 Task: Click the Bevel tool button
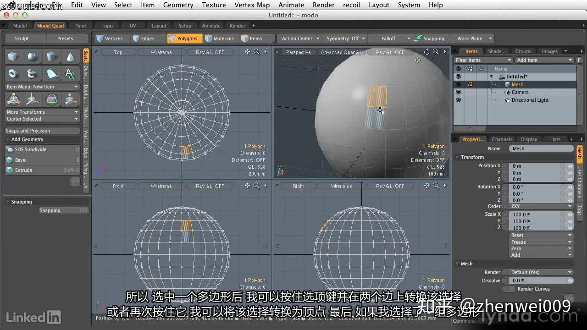42,160
